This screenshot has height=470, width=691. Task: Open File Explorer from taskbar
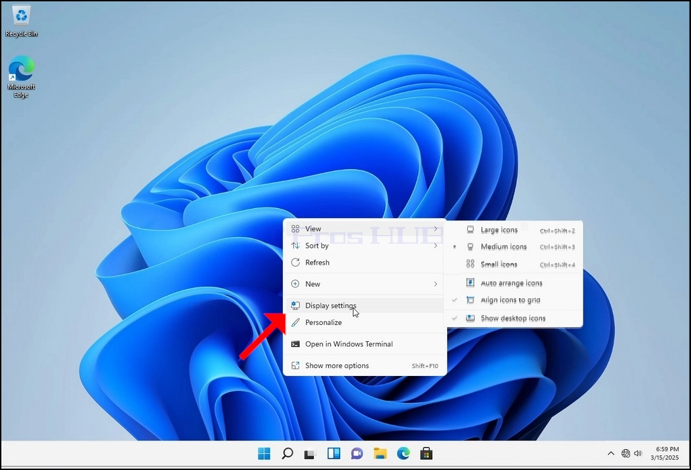(x=380, y=453)
